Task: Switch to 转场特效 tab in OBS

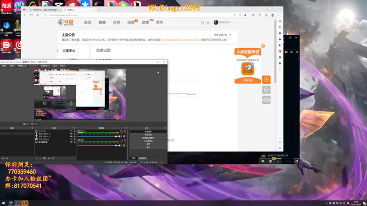Action: click(142, 158)
